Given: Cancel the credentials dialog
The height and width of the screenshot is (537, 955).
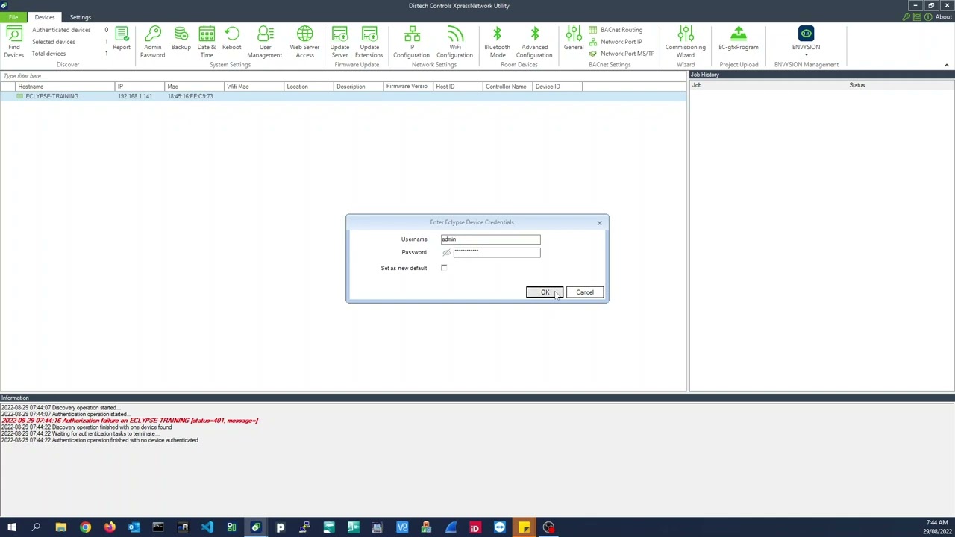Looking at the screenshot, I should click(585, 292).
